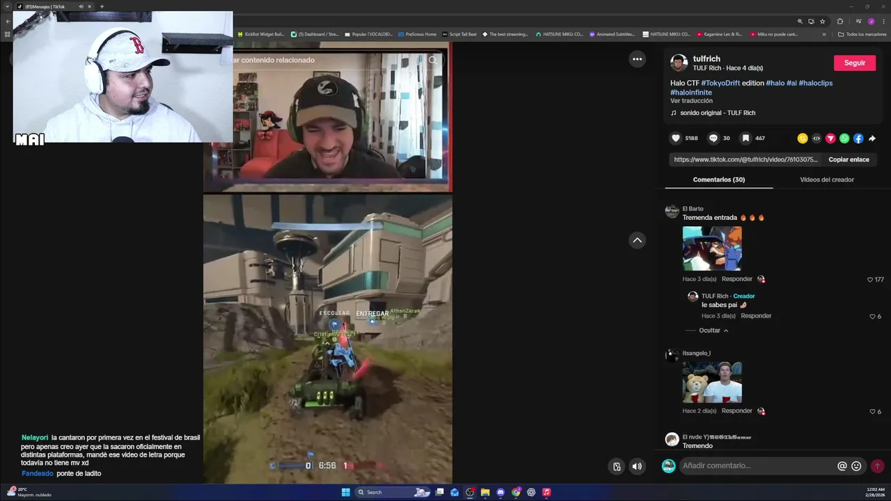Open comments via speech bubble icon
This screenshot has height=501, width=891.
[x=713, y=138]
